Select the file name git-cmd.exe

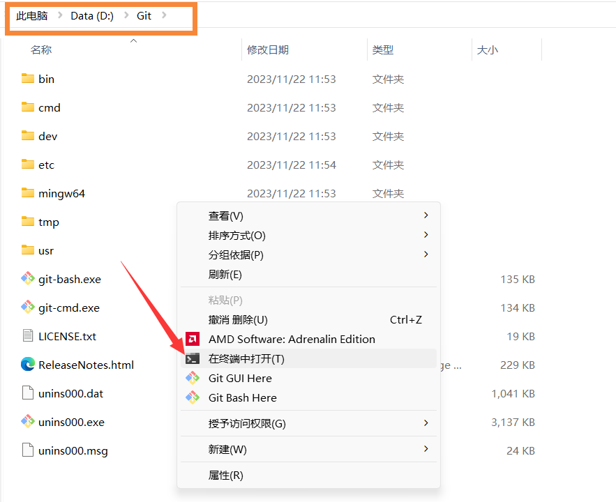click(69, 307)
